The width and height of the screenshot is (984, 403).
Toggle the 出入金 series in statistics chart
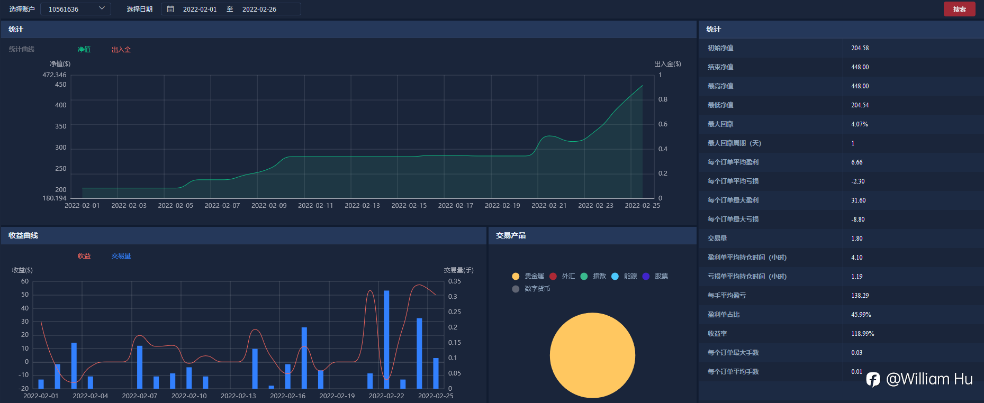121,50
